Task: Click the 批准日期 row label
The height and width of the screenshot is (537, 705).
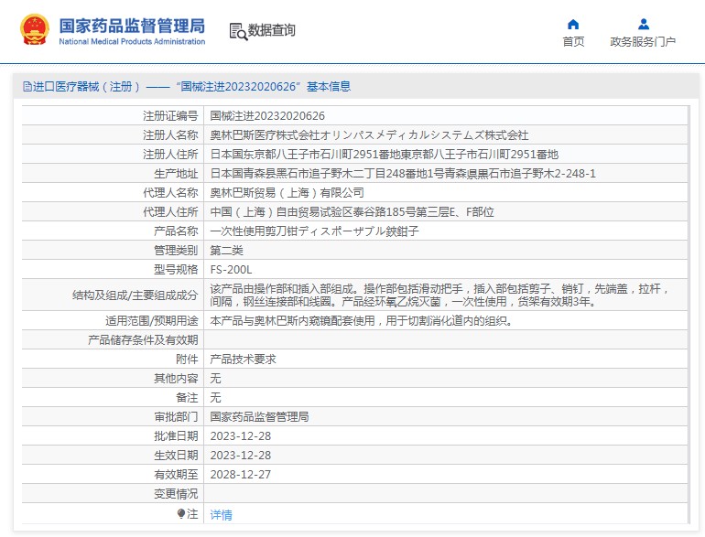Action: point(176,436)
